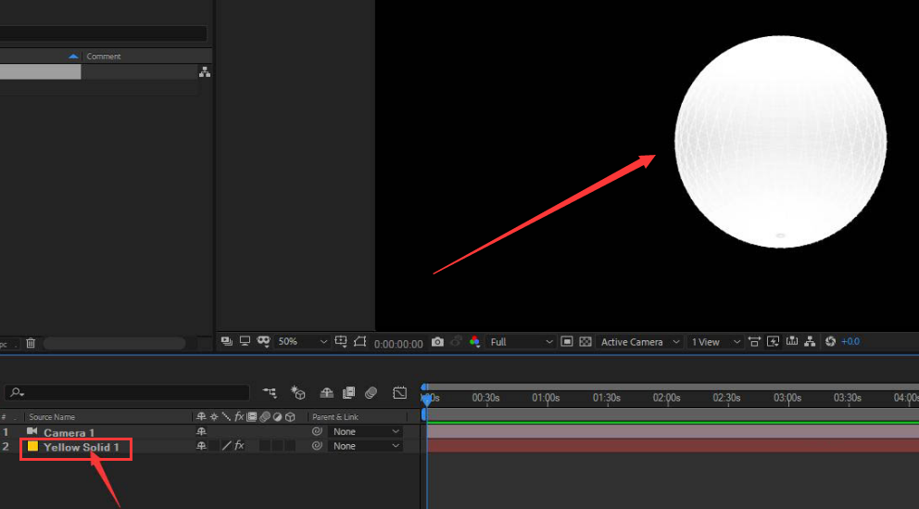This screenshot has height=509, width=919.
Task: Open Parent dropdown for Yellow Solid 1
Action: (x=367, y=446)
